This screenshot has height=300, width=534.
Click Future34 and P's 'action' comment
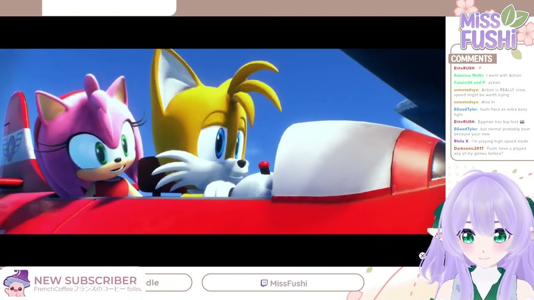coord(477,82)
